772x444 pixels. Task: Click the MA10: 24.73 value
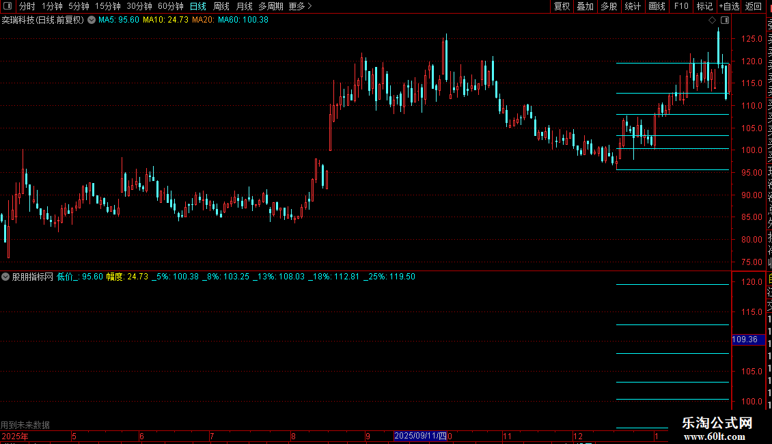(x=165, y=20)
